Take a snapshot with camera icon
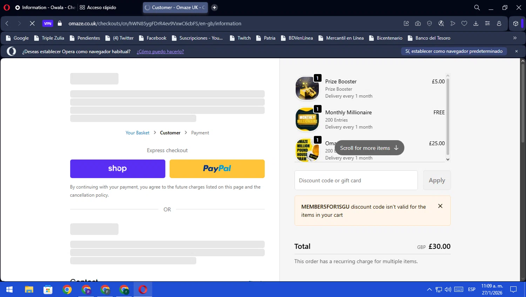This screenshot has height=297, width=526. click(x=418, y=23)
